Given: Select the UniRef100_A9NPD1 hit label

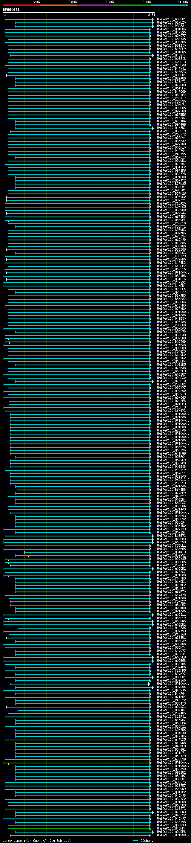Looking at the screenshot, I should point(171,75).
